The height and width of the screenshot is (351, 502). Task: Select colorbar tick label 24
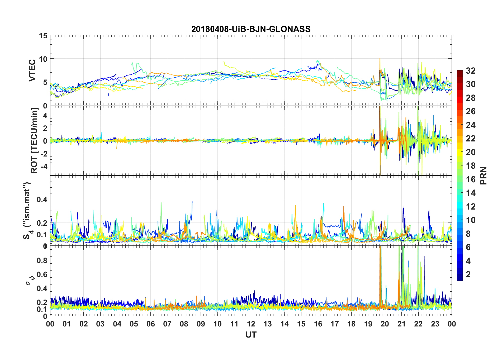click(x=471, y=125)
